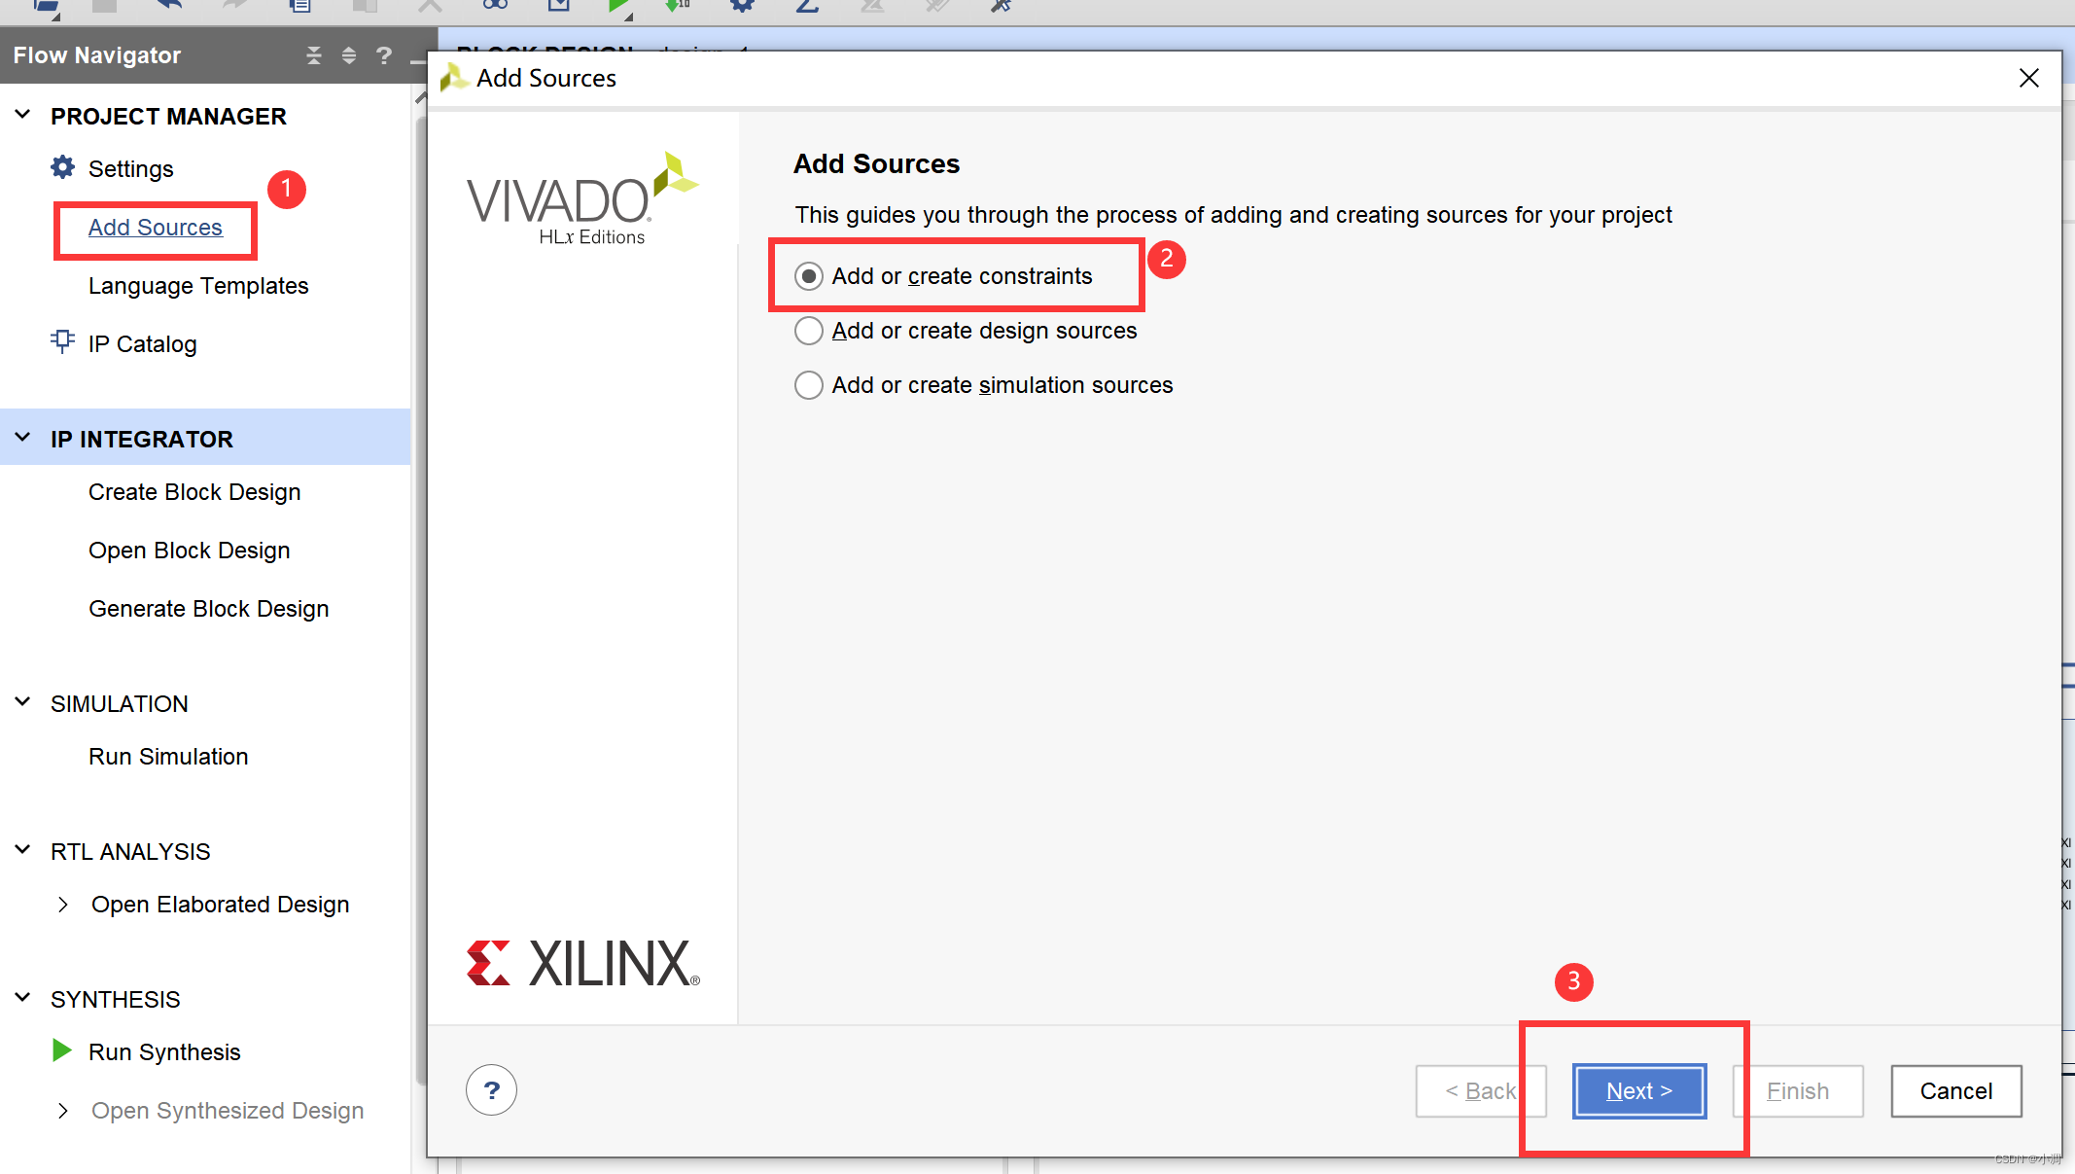Click the Next button to proceed
The width and height of the screenshot is (2075, 1174).
click(1637, 1091)
